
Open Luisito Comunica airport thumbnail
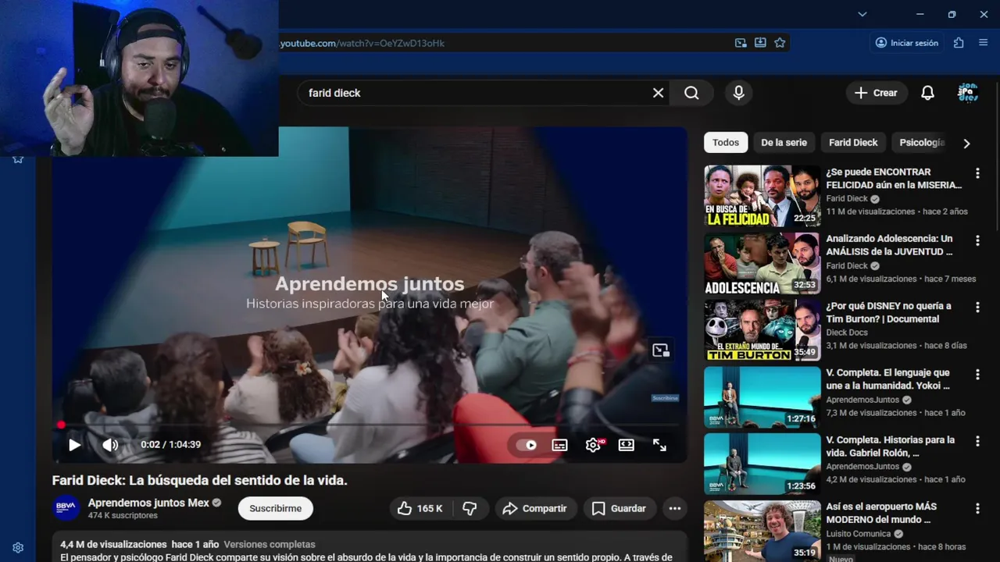click(x=762, y=531)
